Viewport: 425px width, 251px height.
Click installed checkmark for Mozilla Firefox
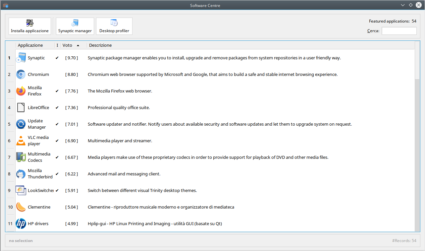[x=57, y=91]
